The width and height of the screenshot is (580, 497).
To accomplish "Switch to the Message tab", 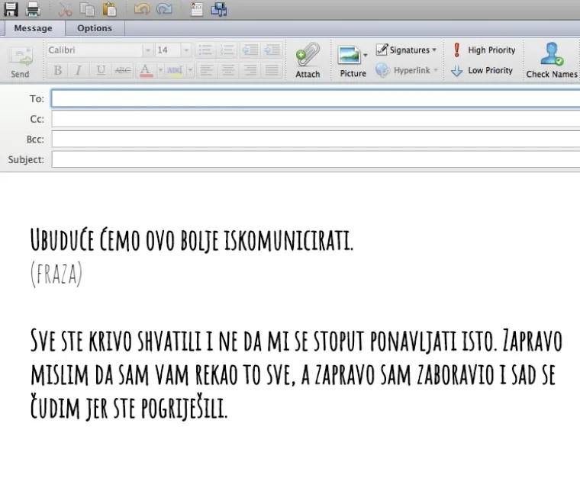I will pos(33,28).
